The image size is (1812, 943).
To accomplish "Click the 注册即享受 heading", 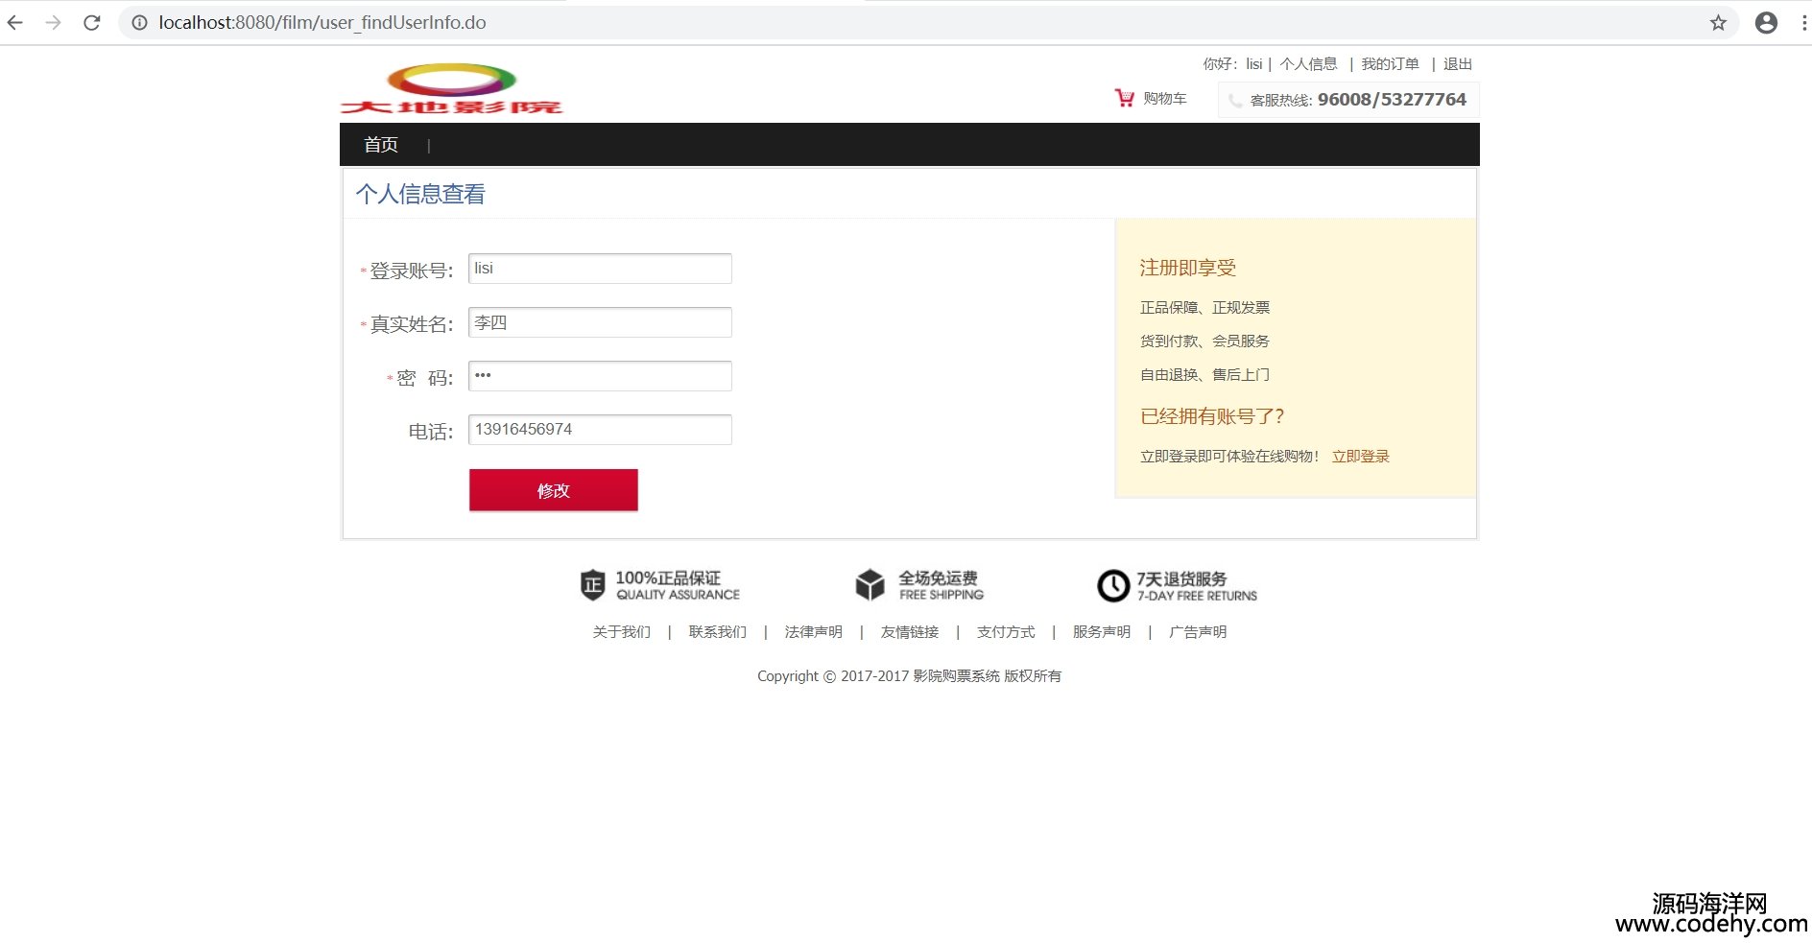I will (x=1188, y=269).
